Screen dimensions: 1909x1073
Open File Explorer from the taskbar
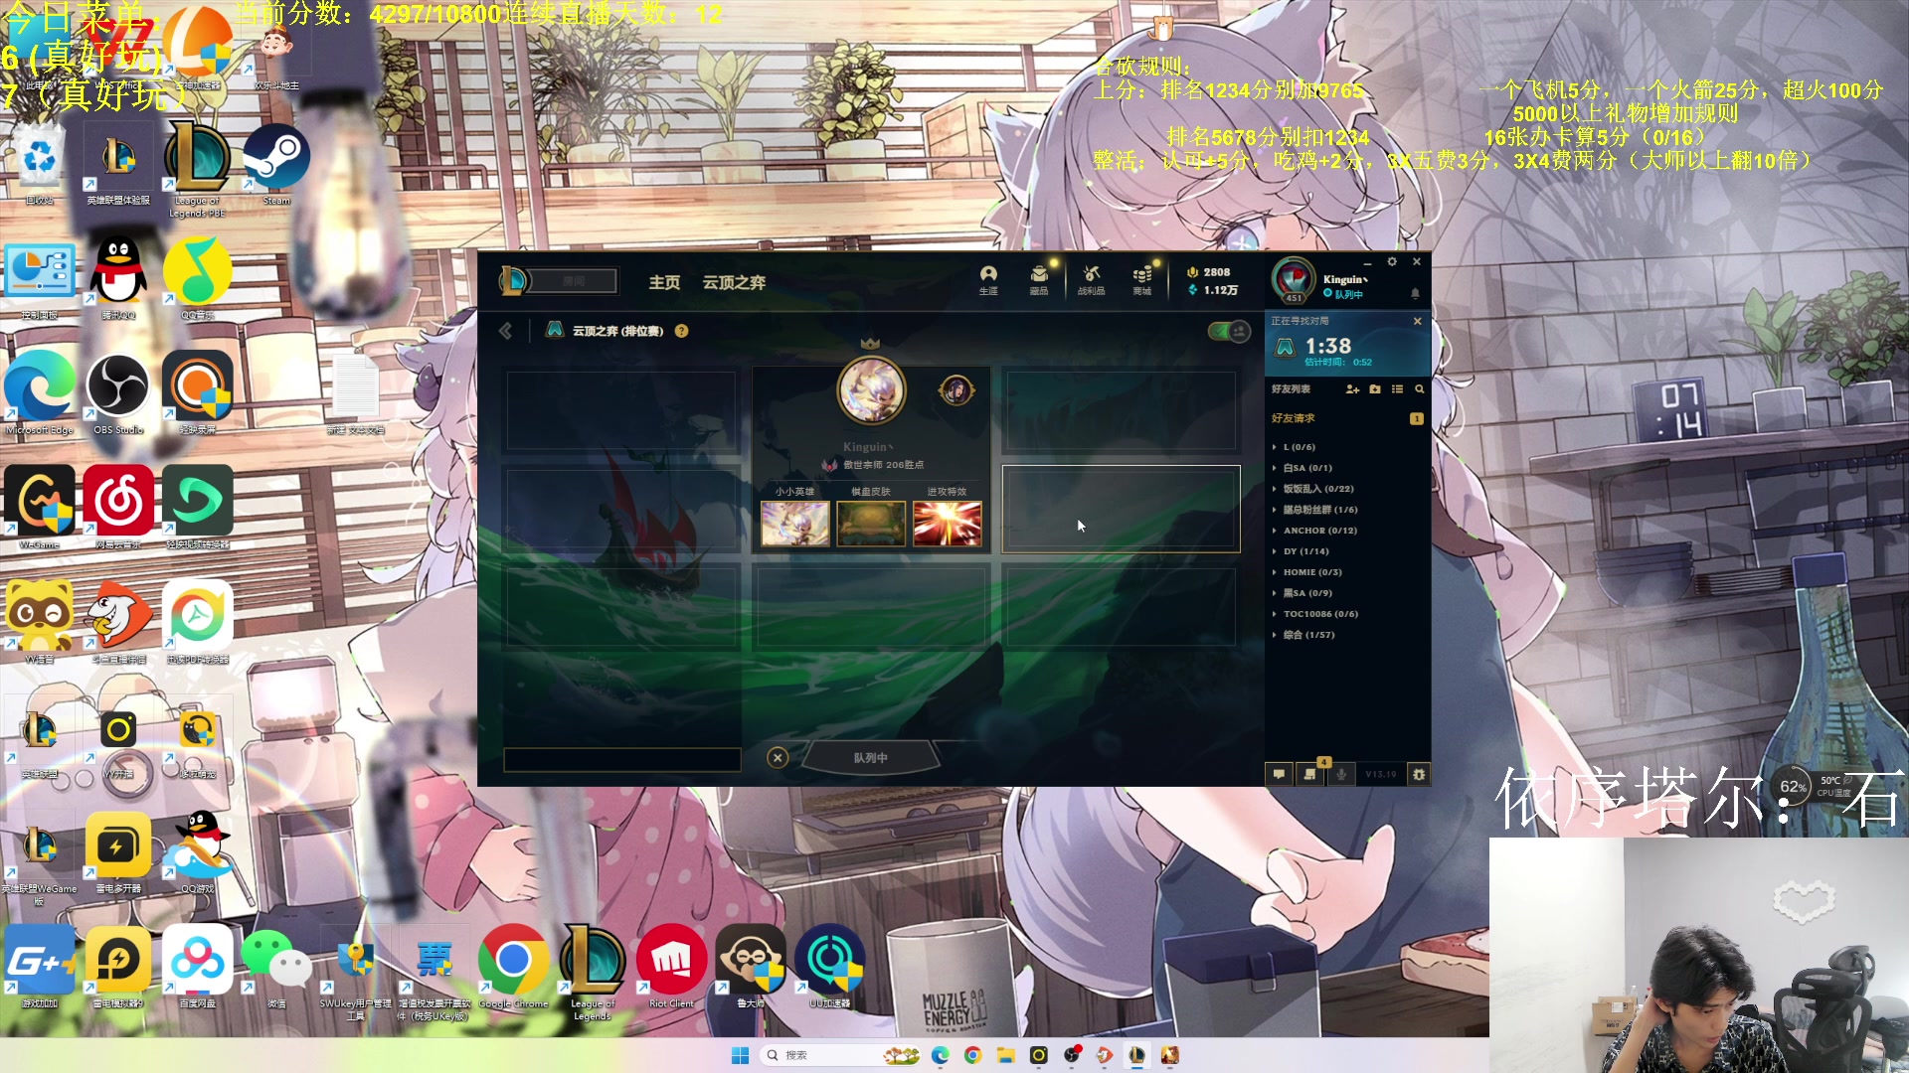tap(1005, 1055)
